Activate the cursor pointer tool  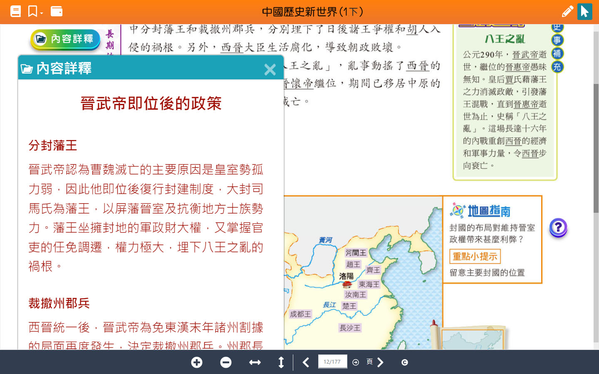tap(584, 11)
